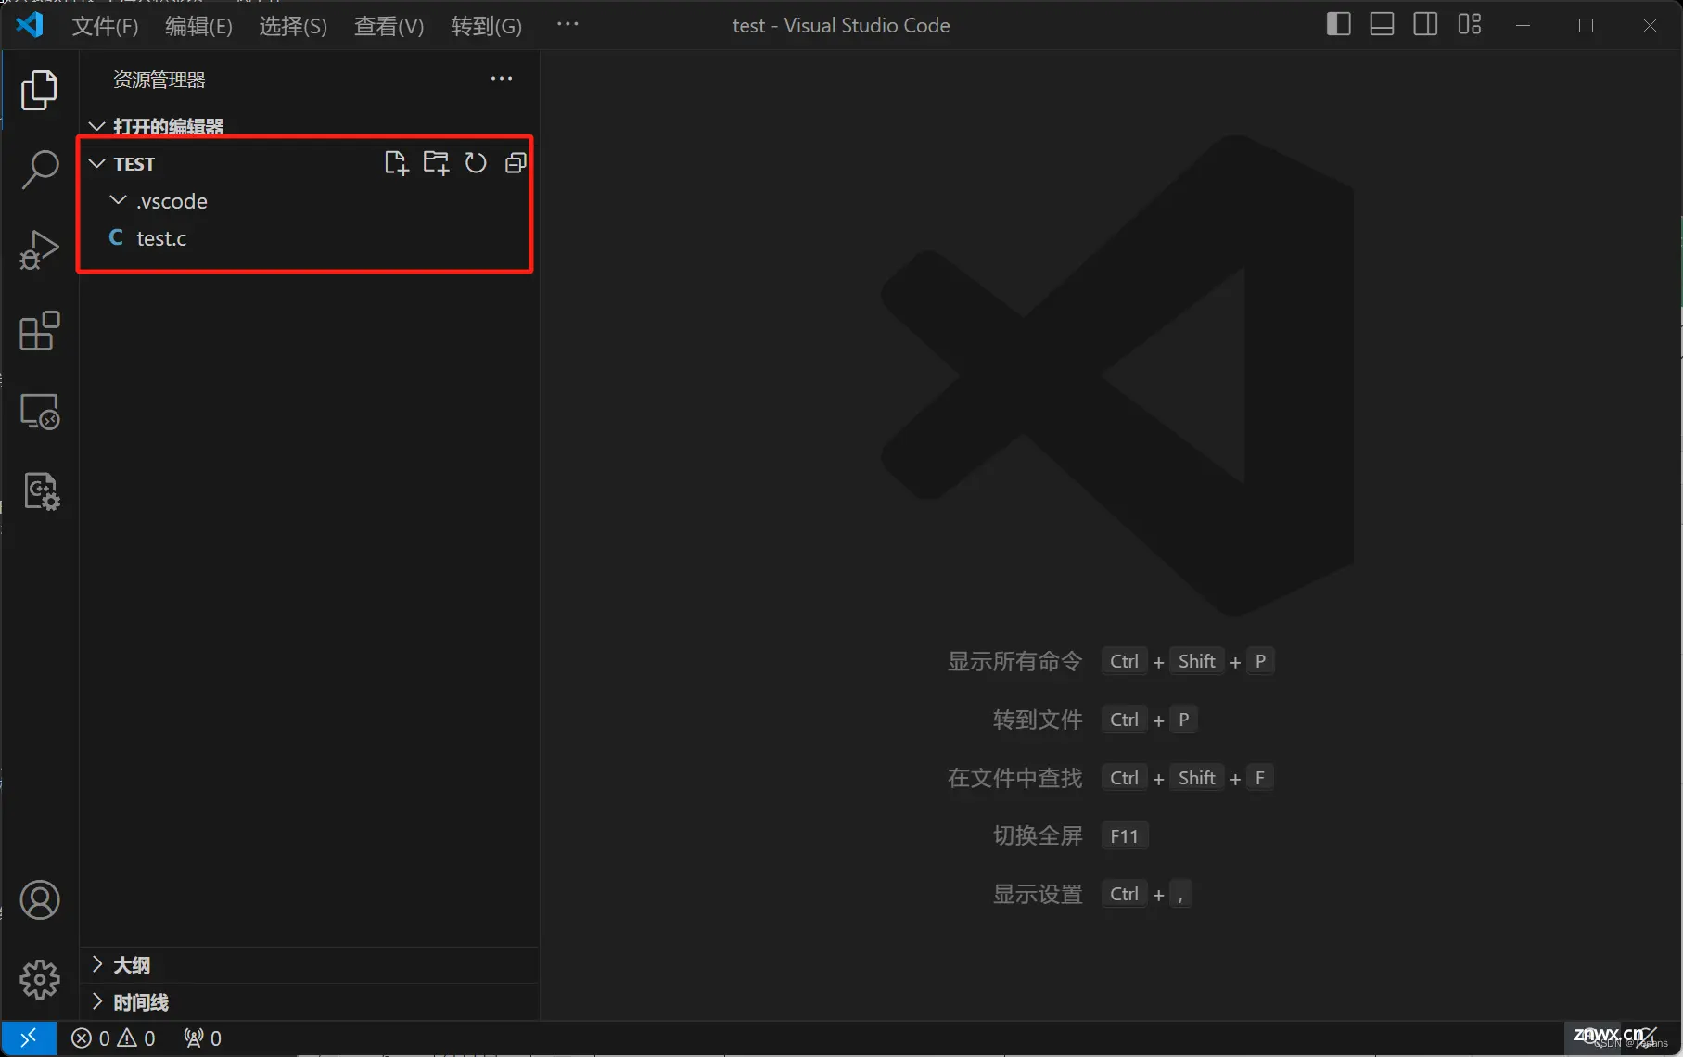
Task: Click the New File icon in TEST
Action: tap(396, 163)
